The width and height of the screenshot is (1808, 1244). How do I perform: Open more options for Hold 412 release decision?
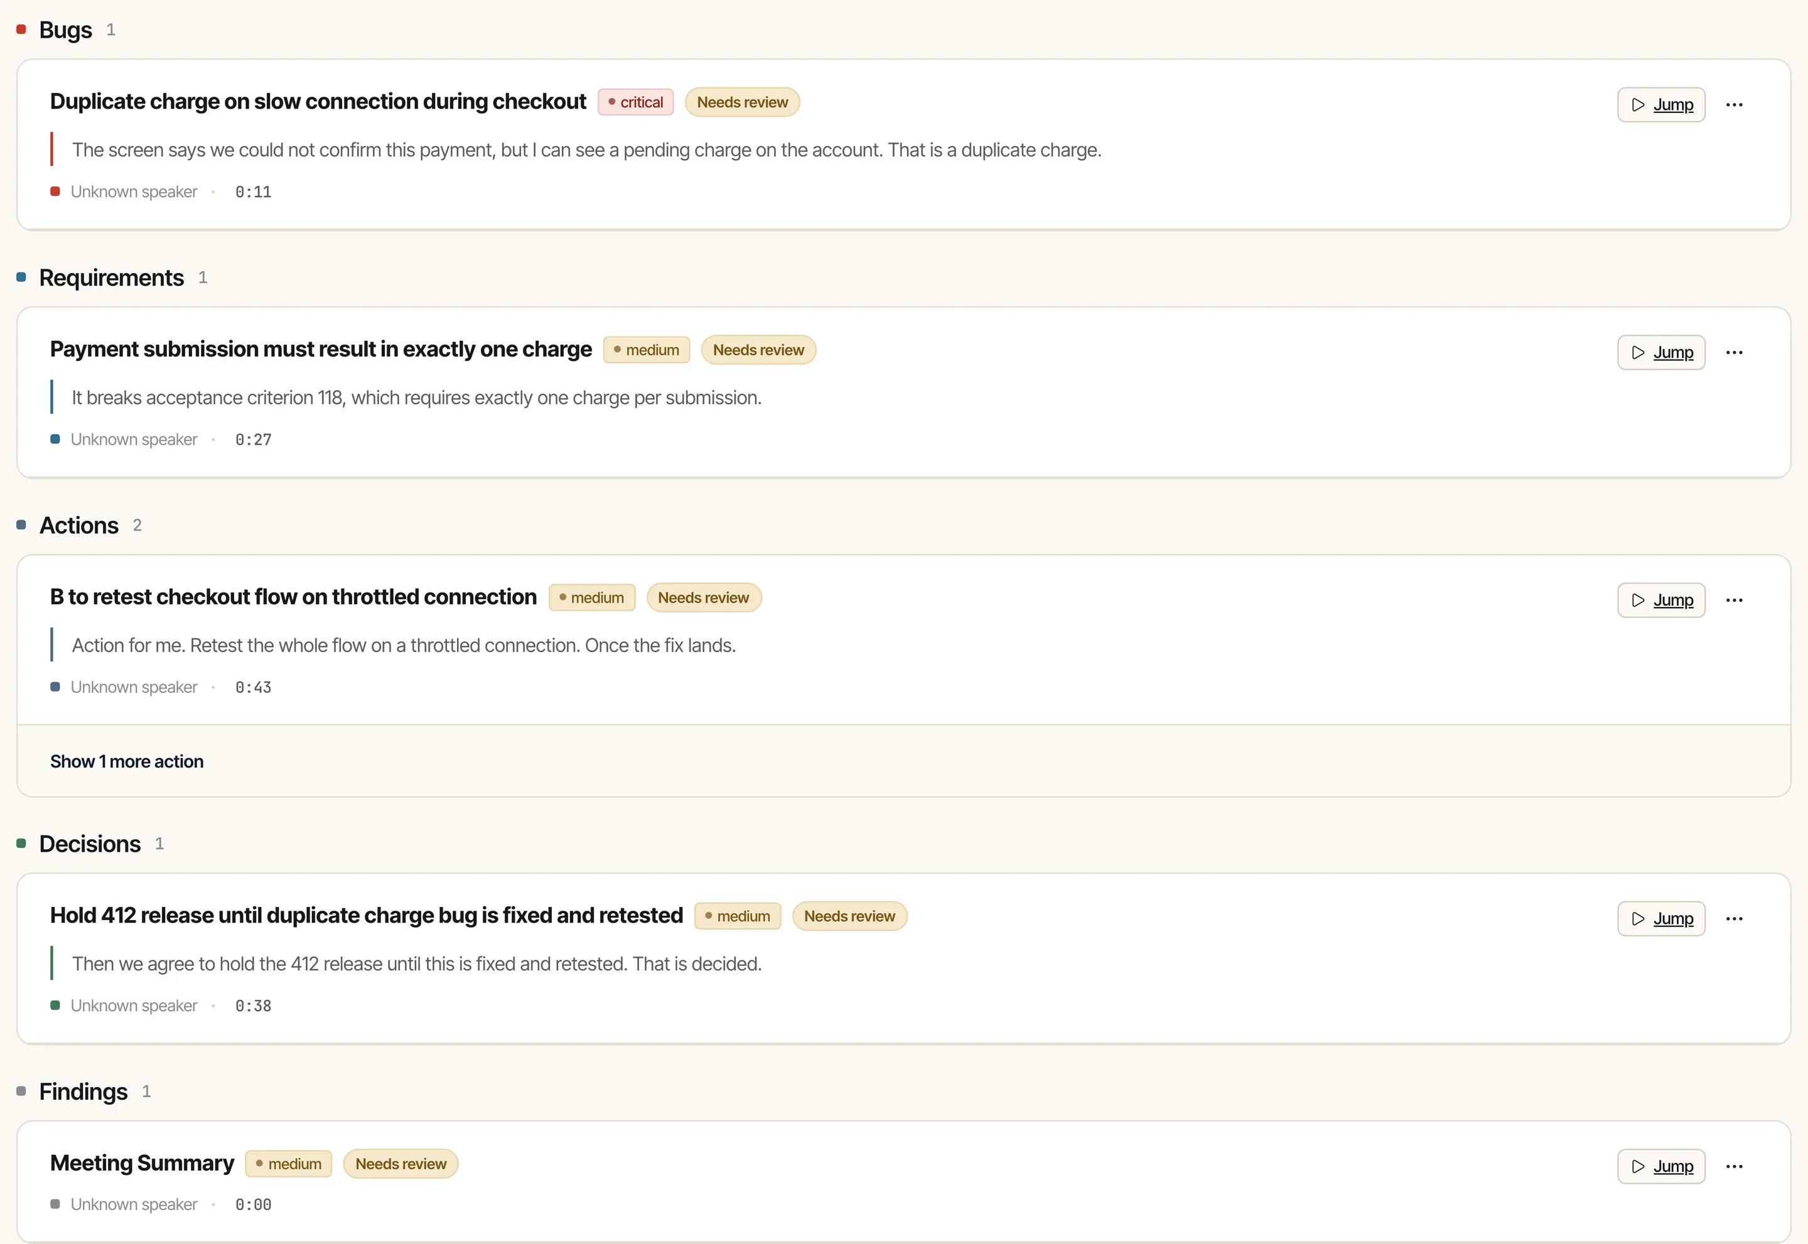point(1734,918)
